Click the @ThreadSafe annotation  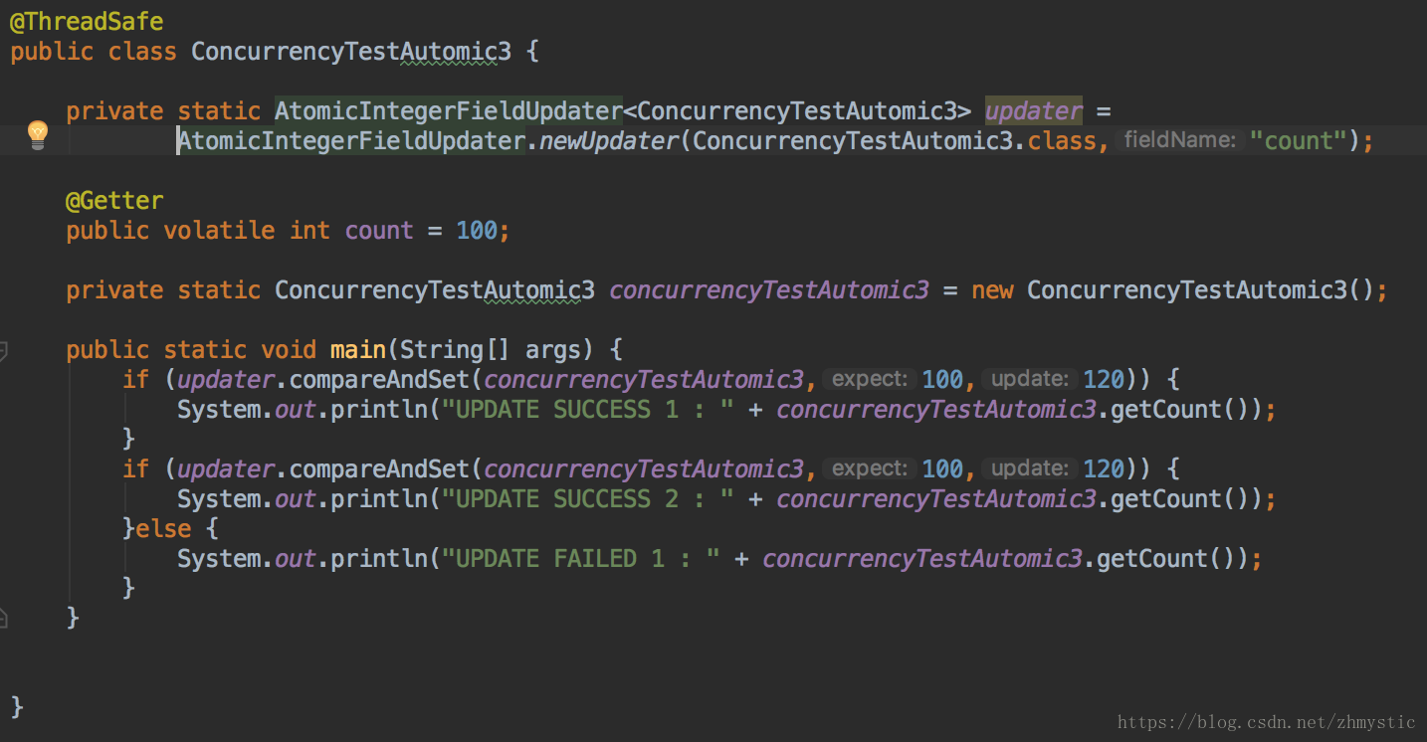pyautogui.click(x=87, y=21)
